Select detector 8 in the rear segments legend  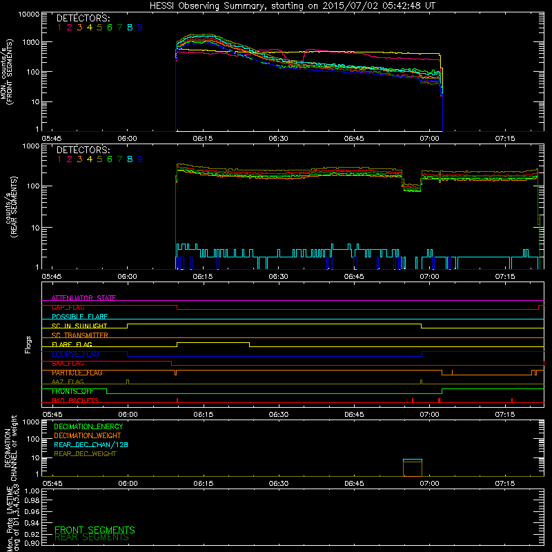(130, 159)
